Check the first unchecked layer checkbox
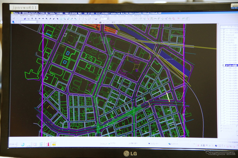This screenshot has width=238, height=158. [x=224, y=43]
